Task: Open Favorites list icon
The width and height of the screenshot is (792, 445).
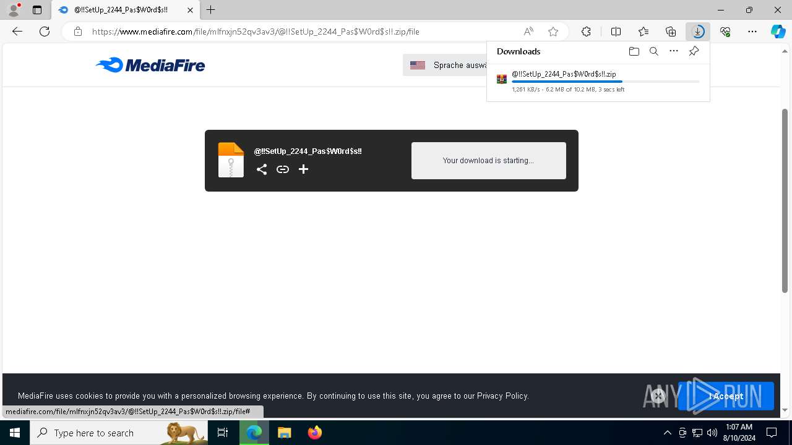Action: click(643, 32)
